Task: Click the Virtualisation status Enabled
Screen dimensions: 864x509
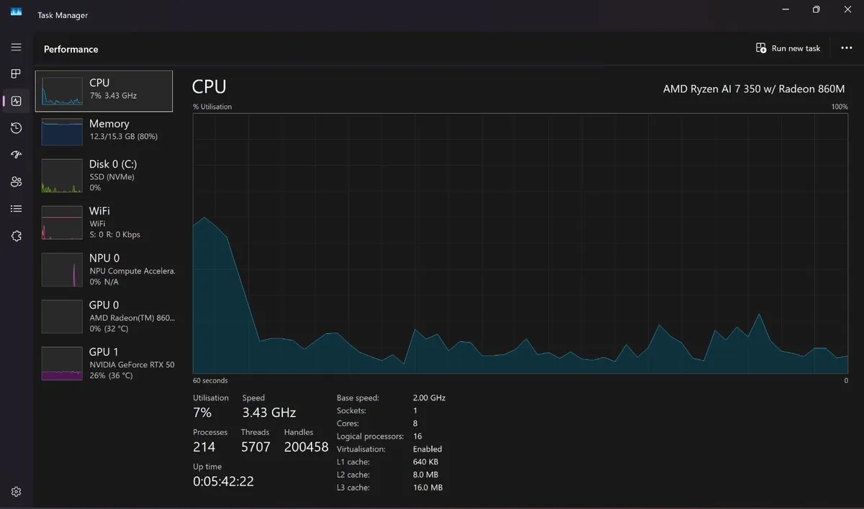Action: [x=428, y=449]
